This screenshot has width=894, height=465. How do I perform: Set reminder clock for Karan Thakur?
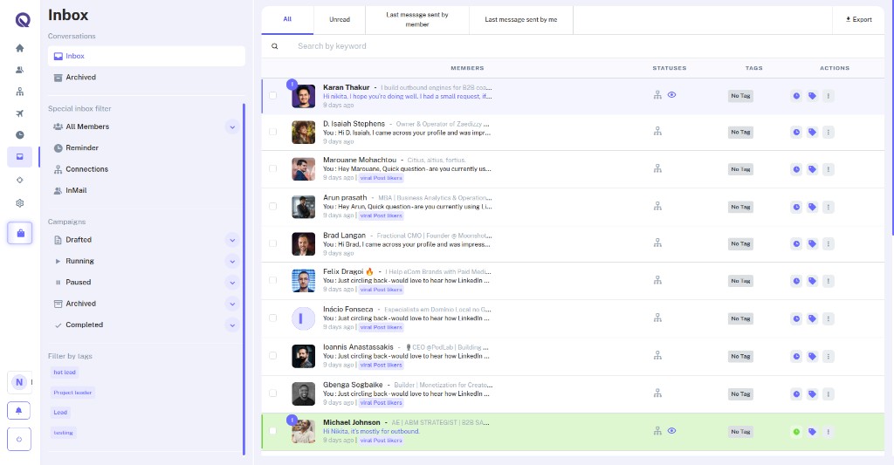click(x=796, y=96)
